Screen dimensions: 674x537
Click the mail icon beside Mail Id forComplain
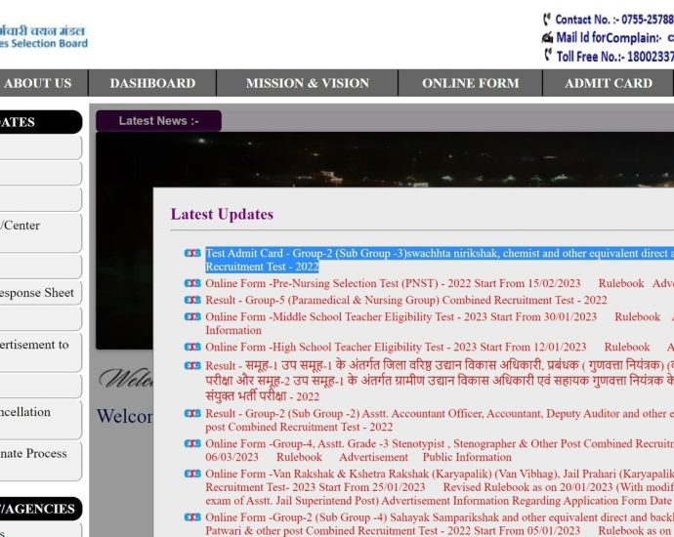547,38
